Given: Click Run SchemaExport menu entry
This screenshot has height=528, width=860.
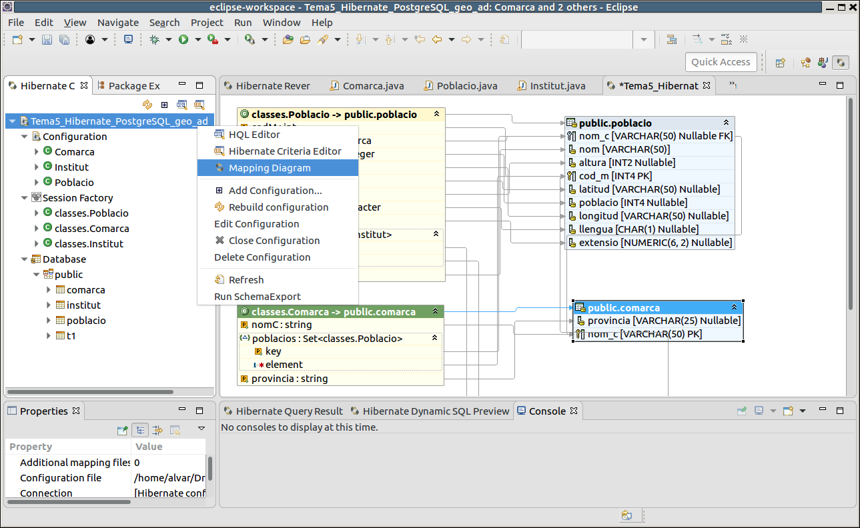Looking at the screenshot, I should [x=257, y=297].
